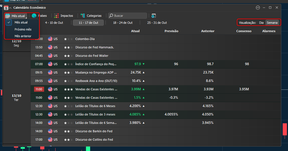This screenshot has width=288, height=151.
Task: Click the Previsão column header
Action: 171,31
